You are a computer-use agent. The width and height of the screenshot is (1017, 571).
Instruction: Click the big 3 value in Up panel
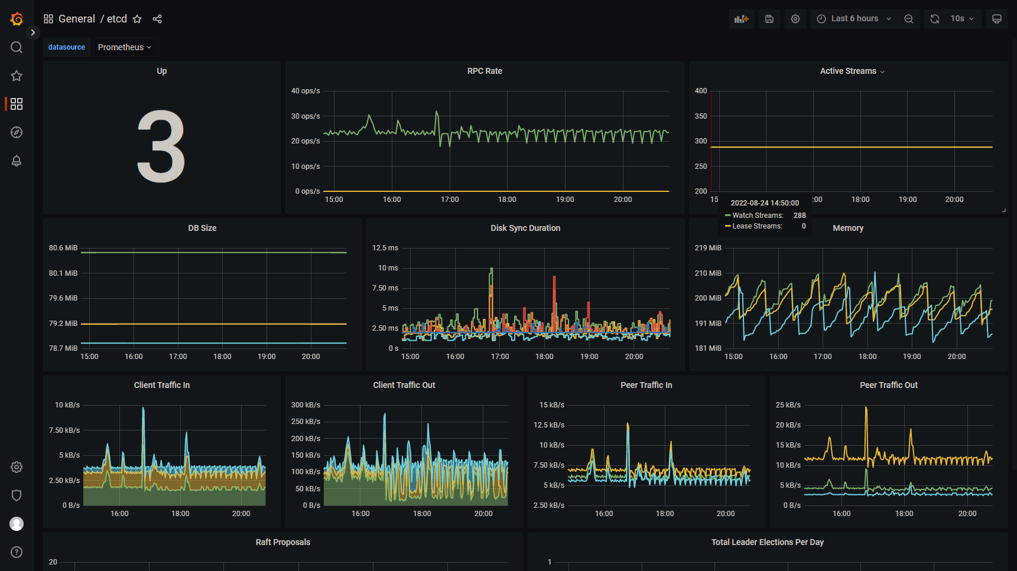click(x=161, y=146)
